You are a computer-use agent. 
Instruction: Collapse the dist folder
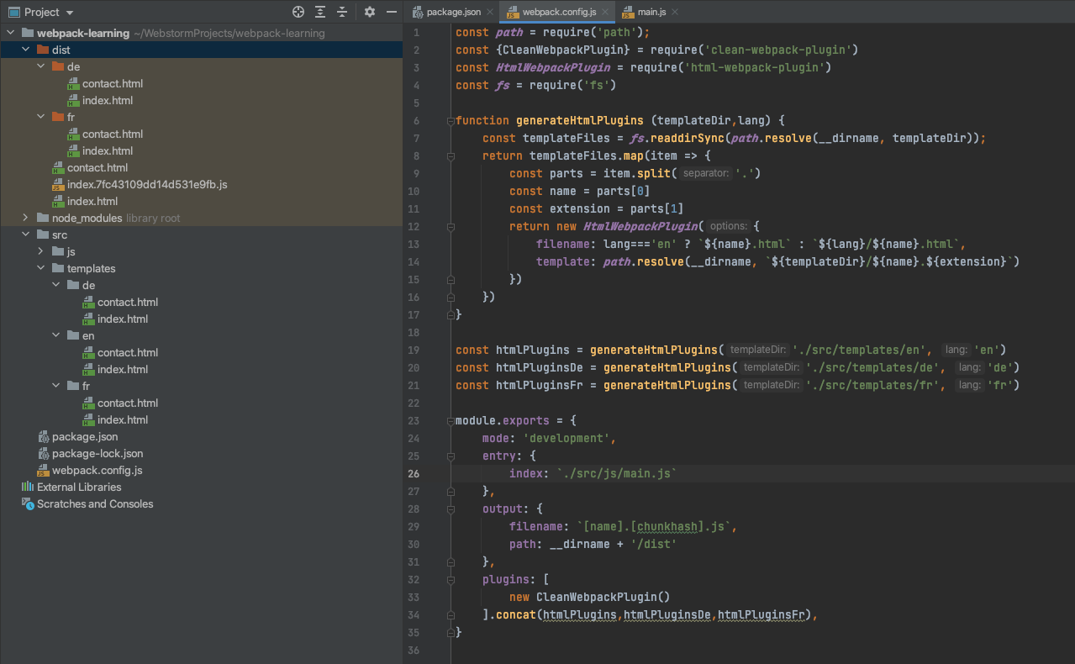26,50
